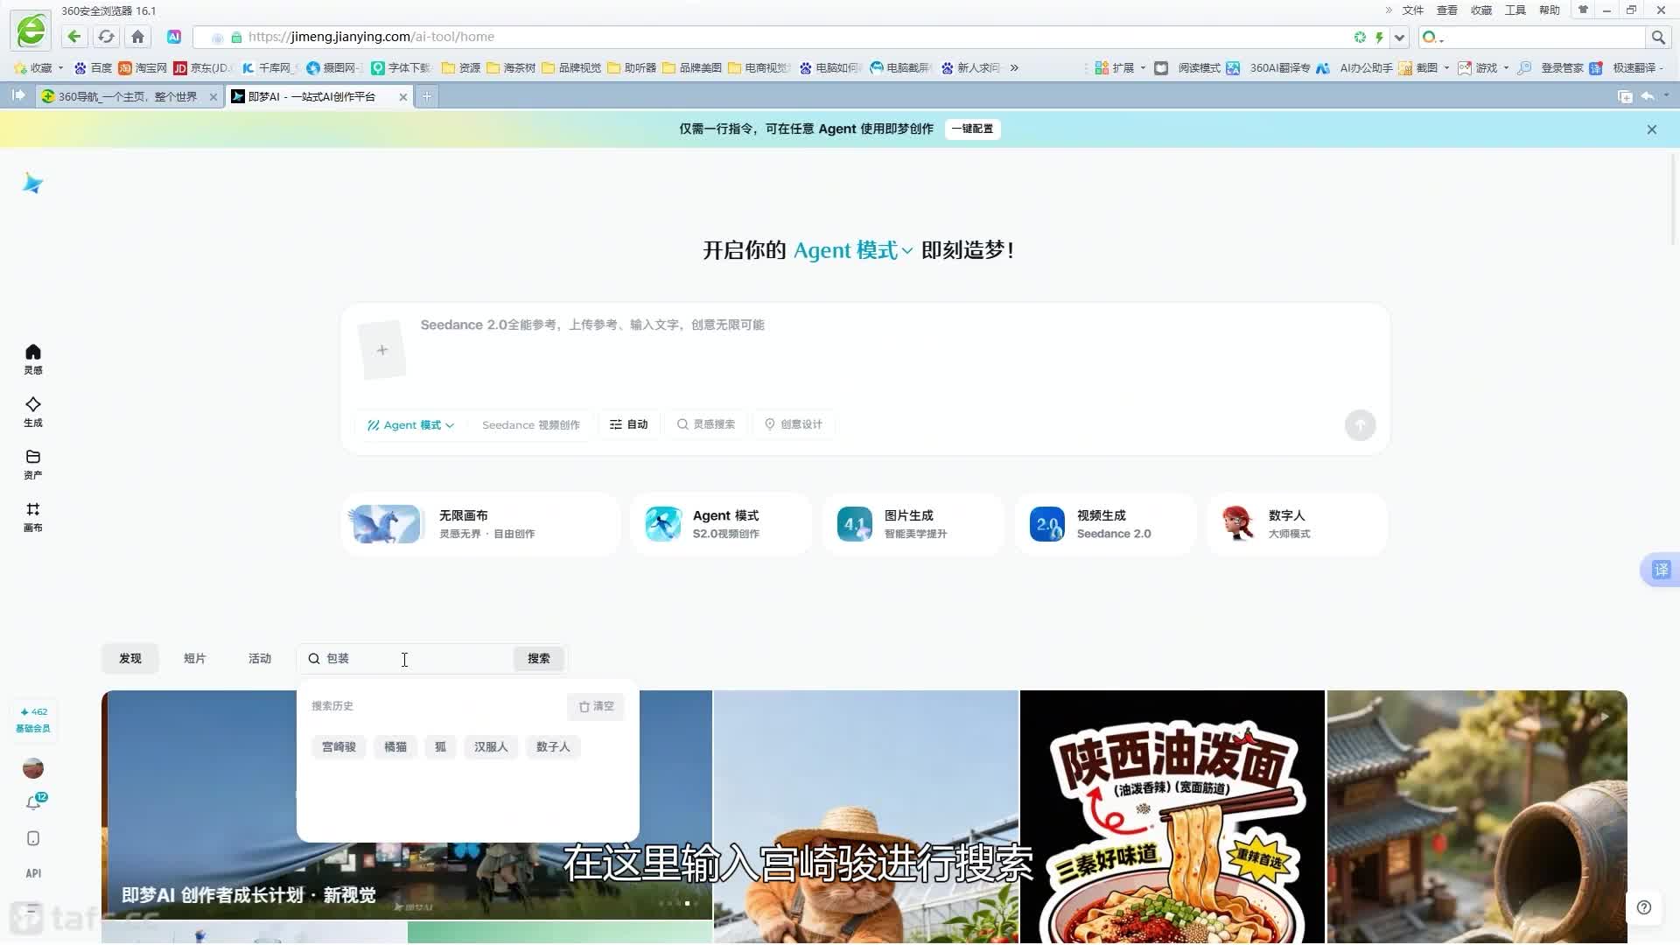The width and height of the screenshot is (1680, 945).
Task: Open the mobile app icon in sidebar
Action: click(33, 838)
